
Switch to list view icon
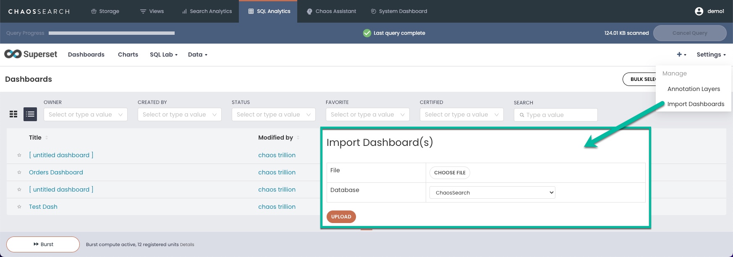pos(30,114)
